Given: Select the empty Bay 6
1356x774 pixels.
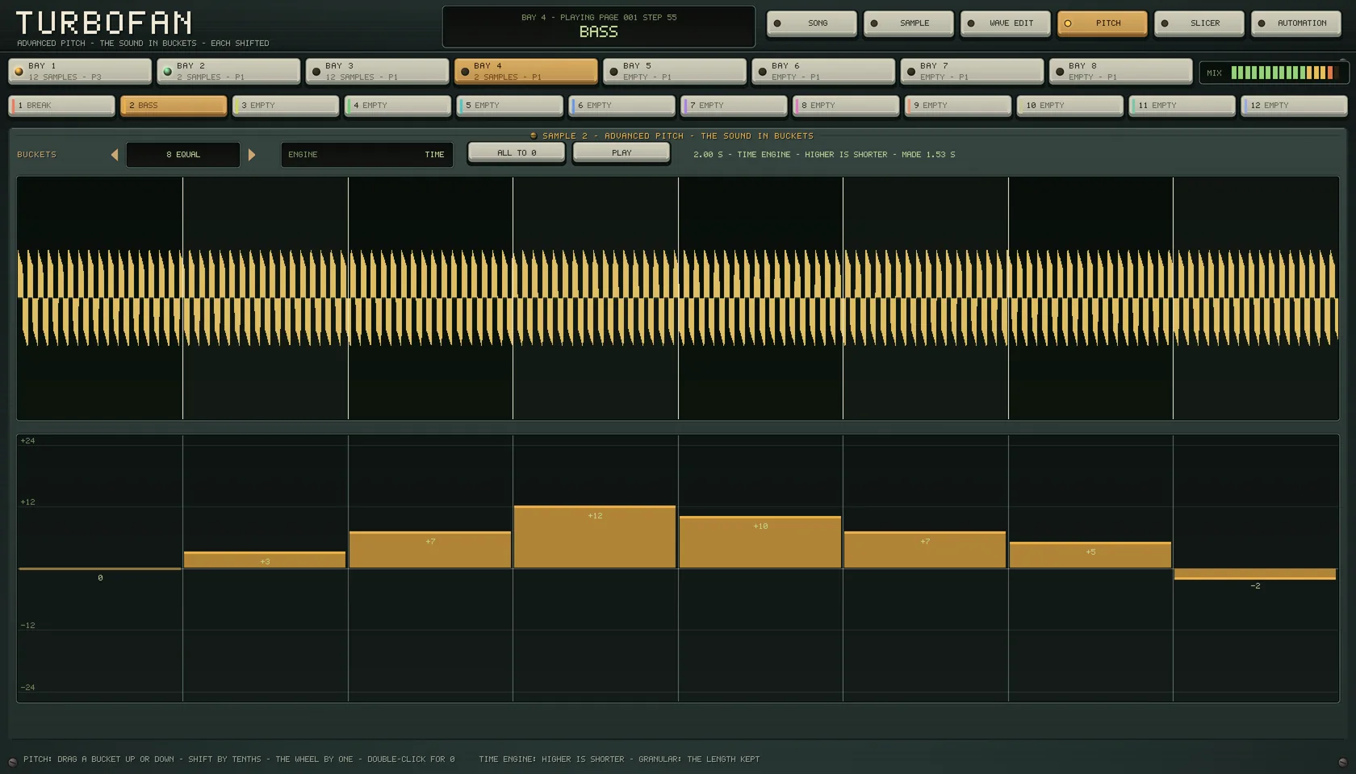Looking at the screenshot, I should (823, 71).
